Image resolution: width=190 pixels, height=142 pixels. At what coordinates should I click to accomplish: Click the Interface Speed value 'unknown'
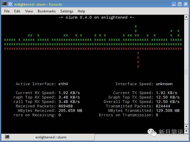click(x=164, y=84)
